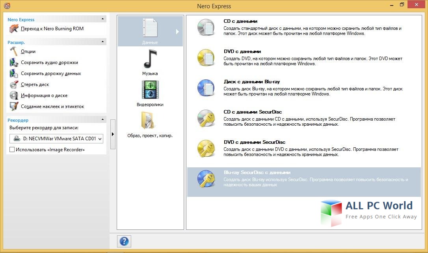Open help with the question mark icon
Screen dimensions: 428x253
(124, 241)
